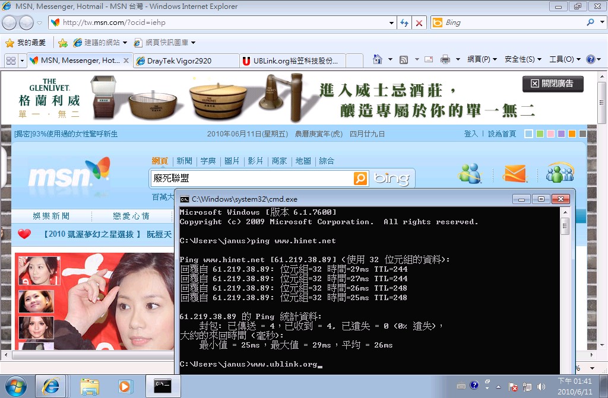Click the Bing search magnifier icon
The width and height of the screenshot is (608, 398).
tap(590, 23)
